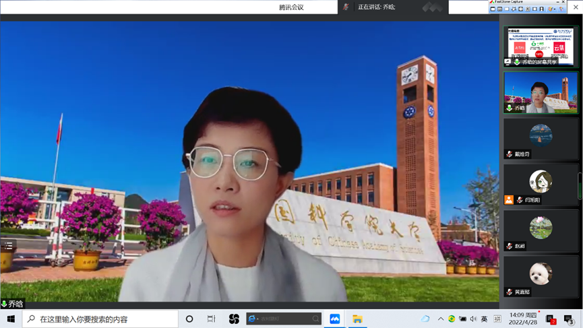Select 乔晗's screen share thumbnail
Image resolution: width=583 pixels, height=328 pixels.
pyautogui.click(x=541, y=46)
